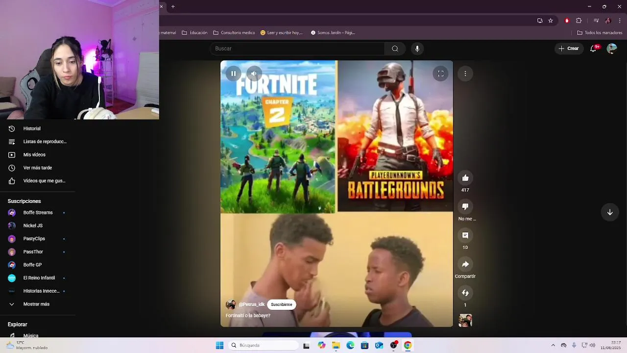Open the sound source thumbnail of the Short
Viewport: 627px width, 353px height.
pyautogui.click(x=465, y=321)
